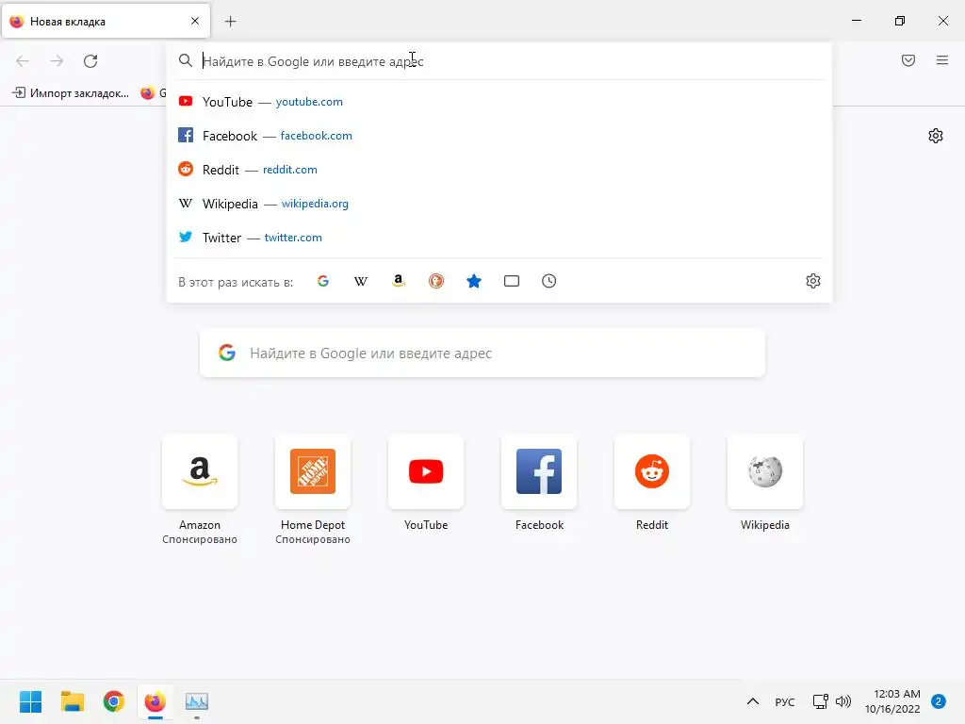Viewport: 965px width, 724px height.
Task: Select the Wikipedia wikipedia.org suggestion
Action: (499, 204)
